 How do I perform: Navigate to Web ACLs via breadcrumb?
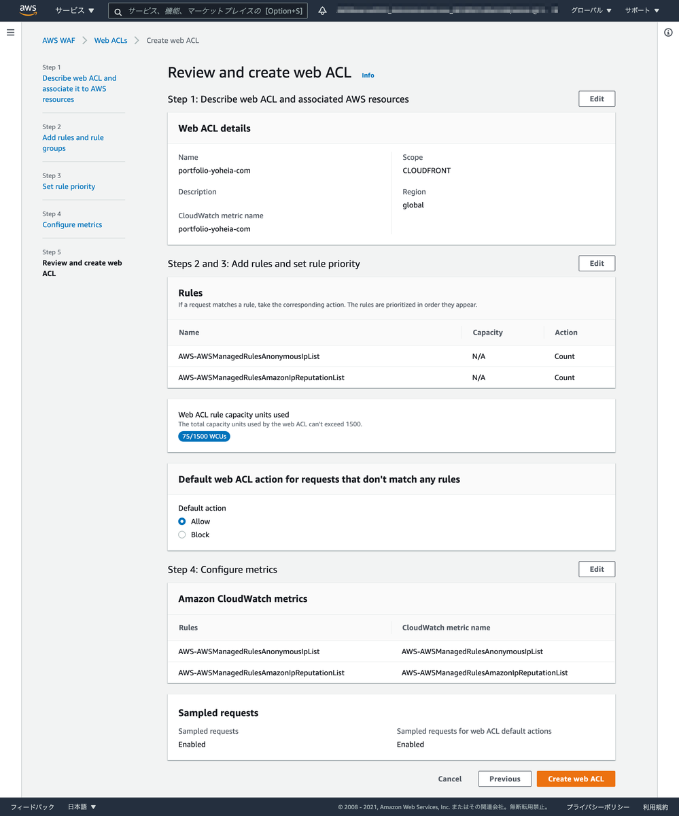point(110,40)
